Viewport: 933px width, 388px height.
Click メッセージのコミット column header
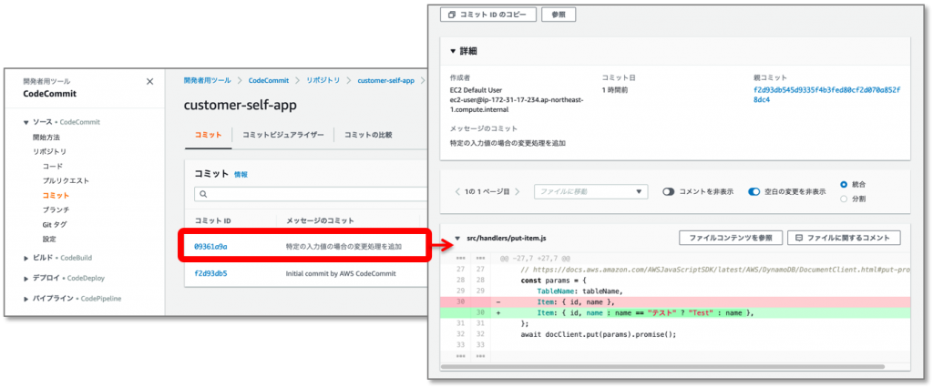[x=320, y=220]
